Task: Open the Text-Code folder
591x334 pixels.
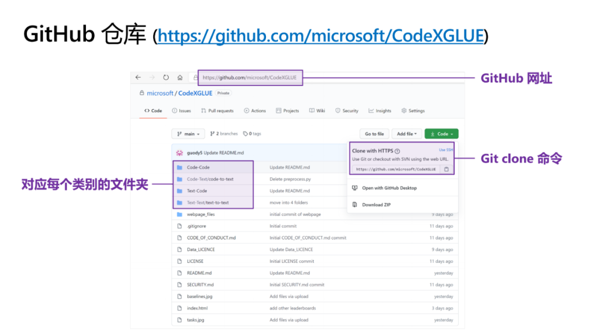Action: tap(197, 191)
